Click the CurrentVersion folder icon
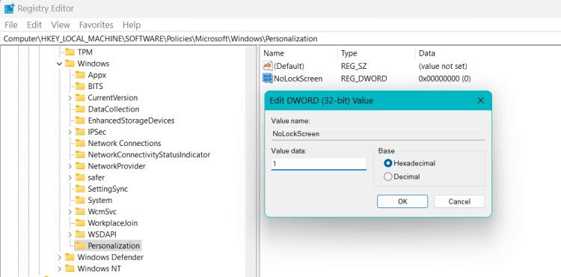The width and height of the screenshot is (561, 277). tap(80, 98)
